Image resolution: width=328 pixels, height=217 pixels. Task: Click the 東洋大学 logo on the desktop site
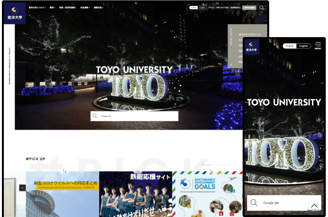(x=15, y=13)
